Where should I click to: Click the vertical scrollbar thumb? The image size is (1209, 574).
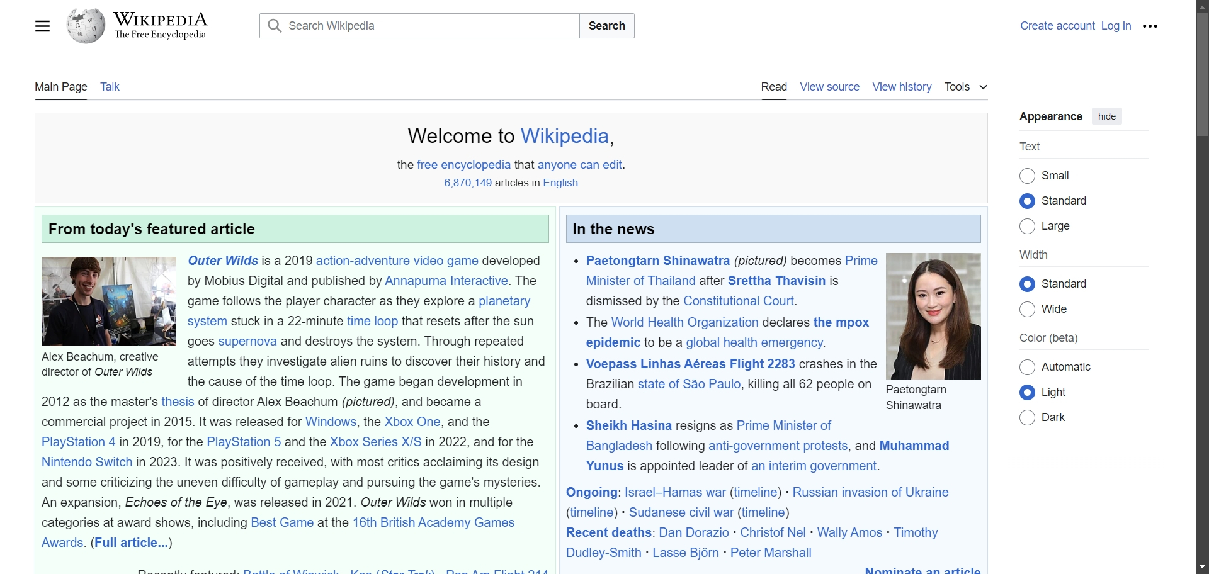pyautogui.click(x=1202, y=74)
